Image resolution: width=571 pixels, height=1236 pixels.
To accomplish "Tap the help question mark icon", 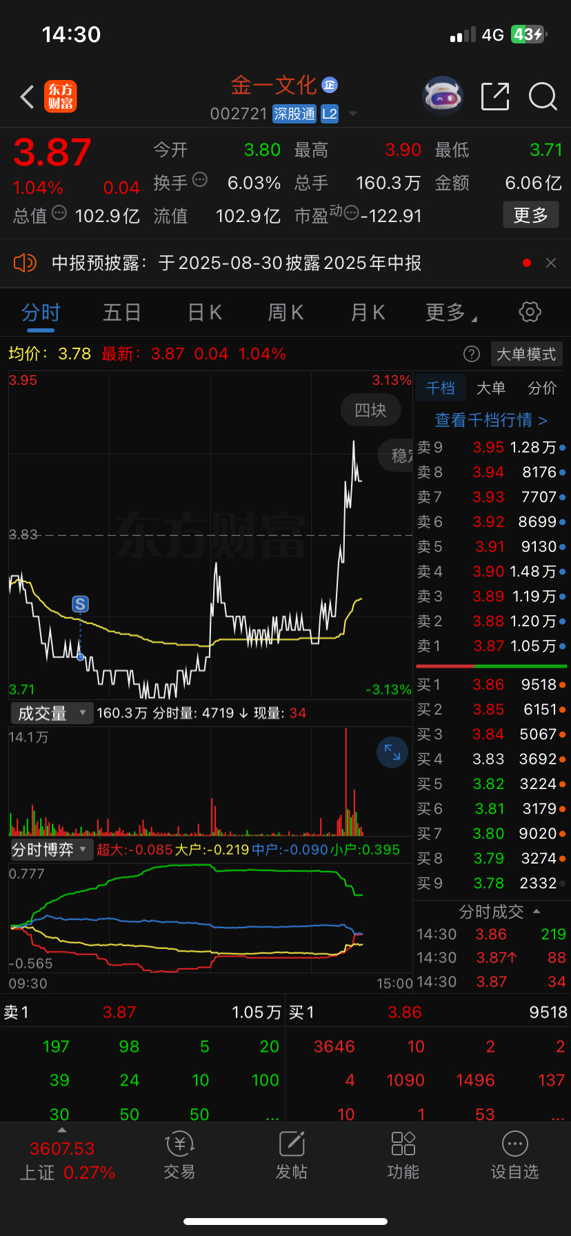I will [472, 354].
